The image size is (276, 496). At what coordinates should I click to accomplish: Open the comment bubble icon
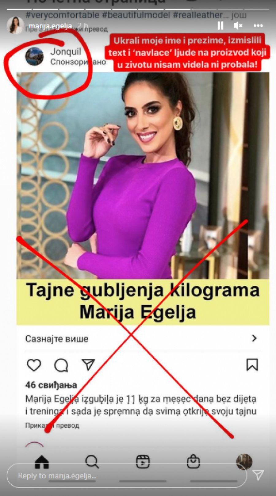tap(61, 365)
